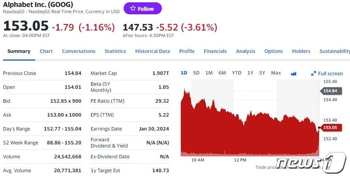Switch to the Financials tab

(x=215, y=51)
